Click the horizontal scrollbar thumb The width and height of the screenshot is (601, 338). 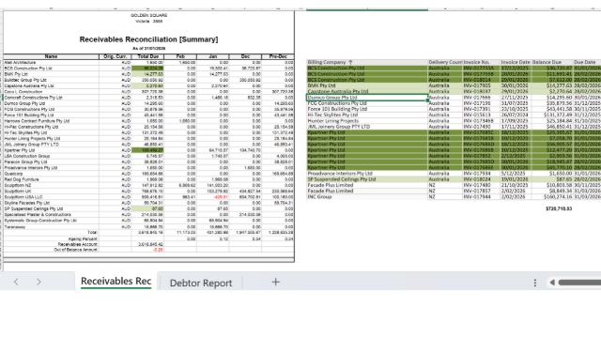[579, 283]
